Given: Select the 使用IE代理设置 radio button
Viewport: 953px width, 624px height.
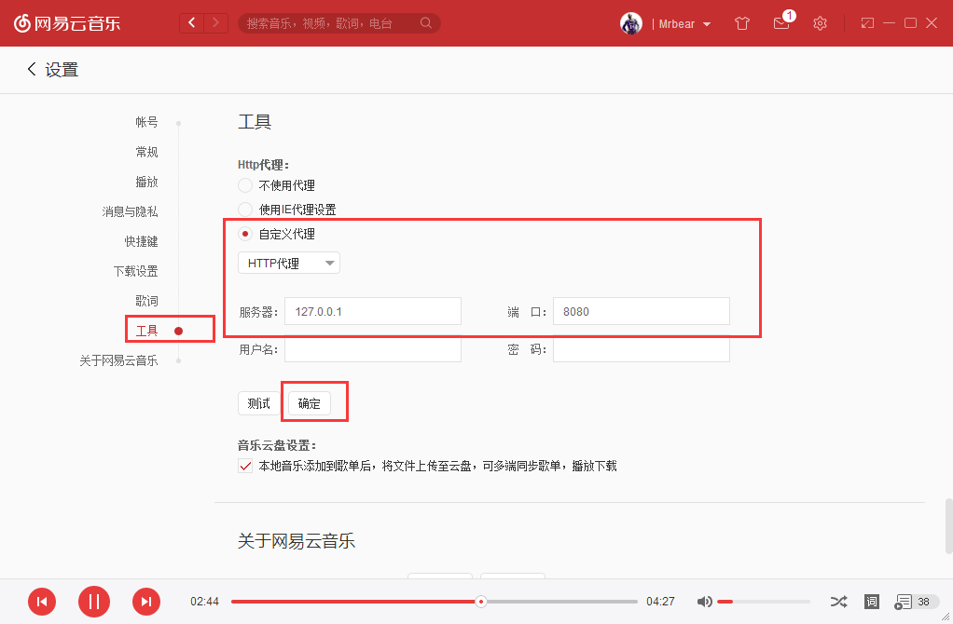Looking at the screenshot, I should (245, 210).
